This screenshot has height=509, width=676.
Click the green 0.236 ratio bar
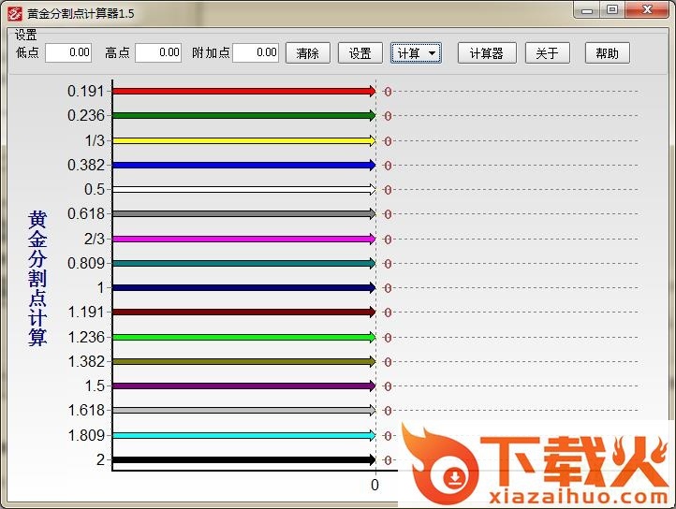244,115
